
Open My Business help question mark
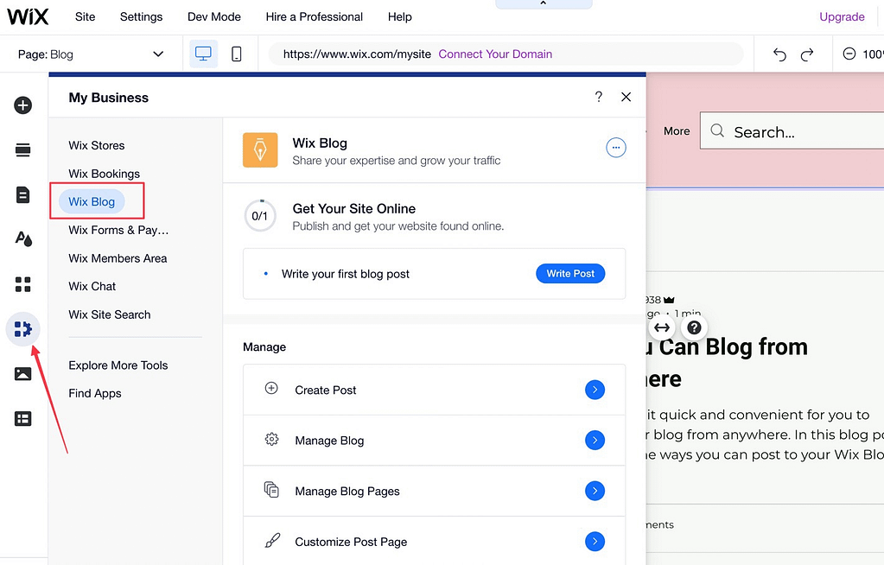[x=599, y=97]
